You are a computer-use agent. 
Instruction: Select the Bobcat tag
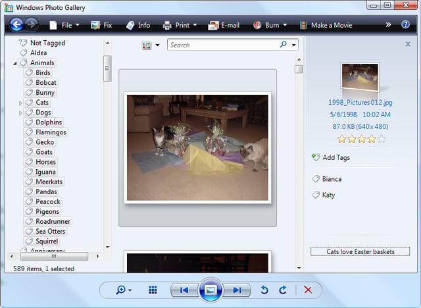[x=41, y=82]
